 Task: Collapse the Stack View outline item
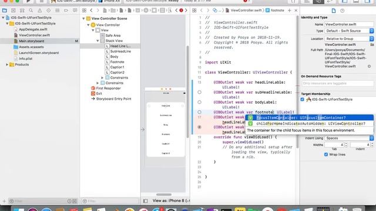[x=98, y=41]
